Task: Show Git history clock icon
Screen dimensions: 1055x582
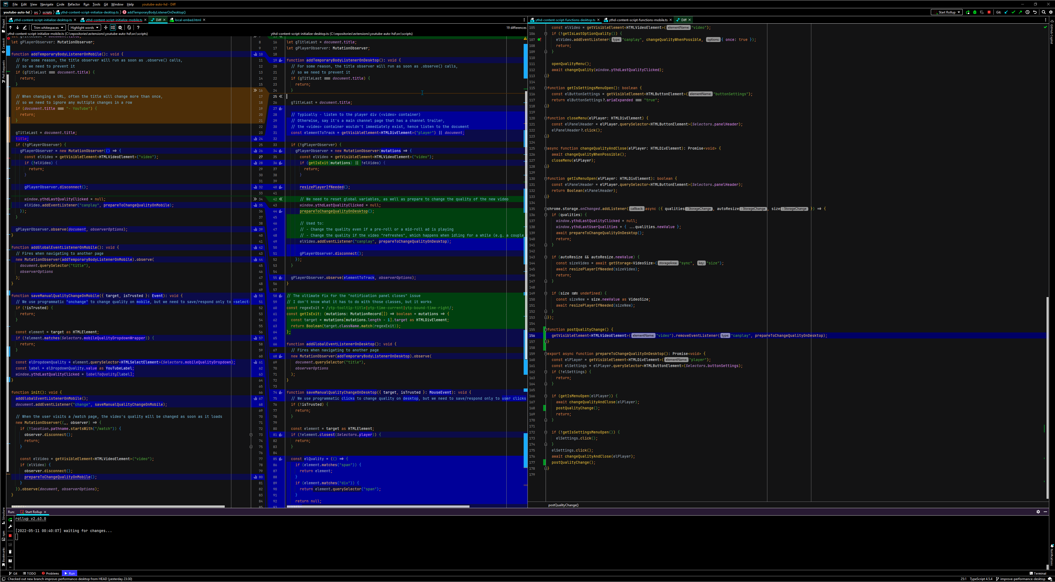Action: tap(1028, 12)
